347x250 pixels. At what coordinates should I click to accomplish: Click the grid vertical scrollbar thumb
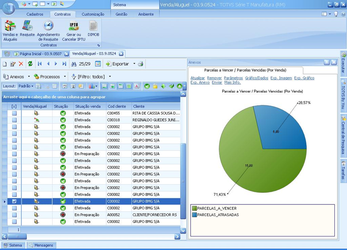click(x=183, y=181)
